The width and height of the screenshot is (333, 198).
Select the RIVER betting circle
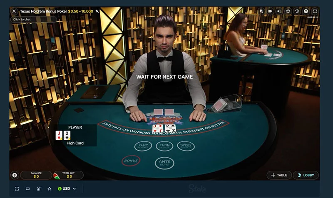tap(186, 146)
